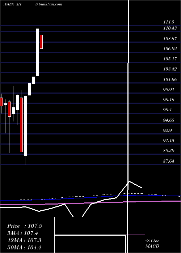
Task: Click the 106.92 price level label
Action: (x=170, y=49)
